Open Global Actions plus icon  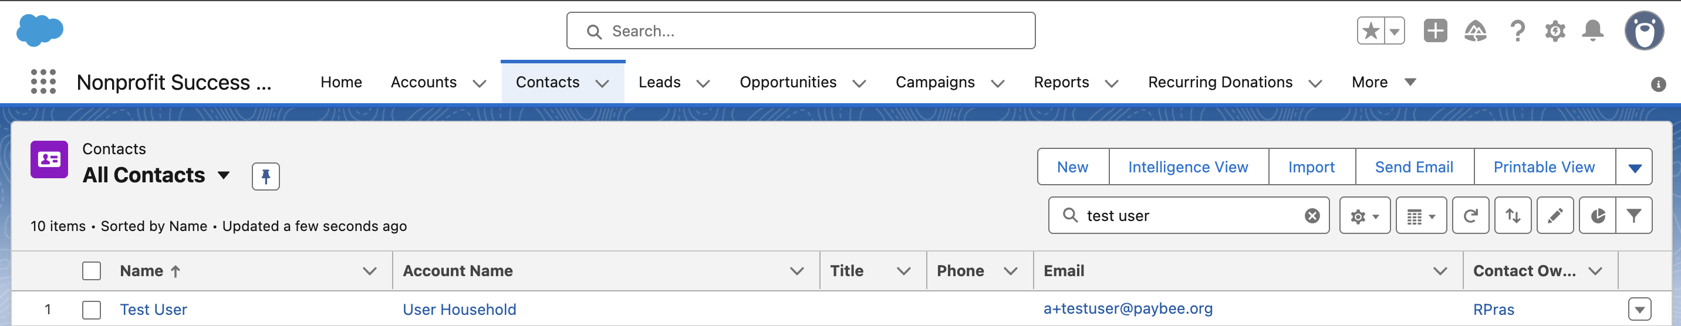coord(1435,30)
